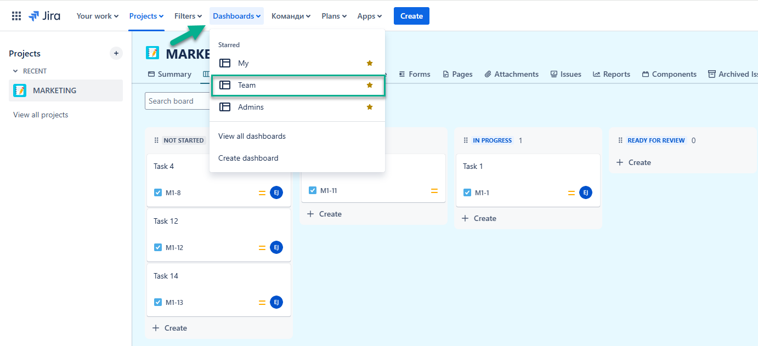Unstar the My dashboard
This screenshot has width=758, height=346.
click(x=370, y=63)
